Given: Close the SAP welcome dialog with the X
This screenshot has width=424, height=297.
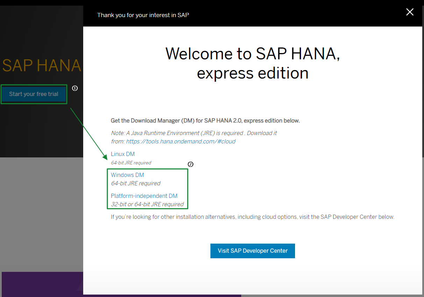Looking at the screenshot, I should point(410,12).
